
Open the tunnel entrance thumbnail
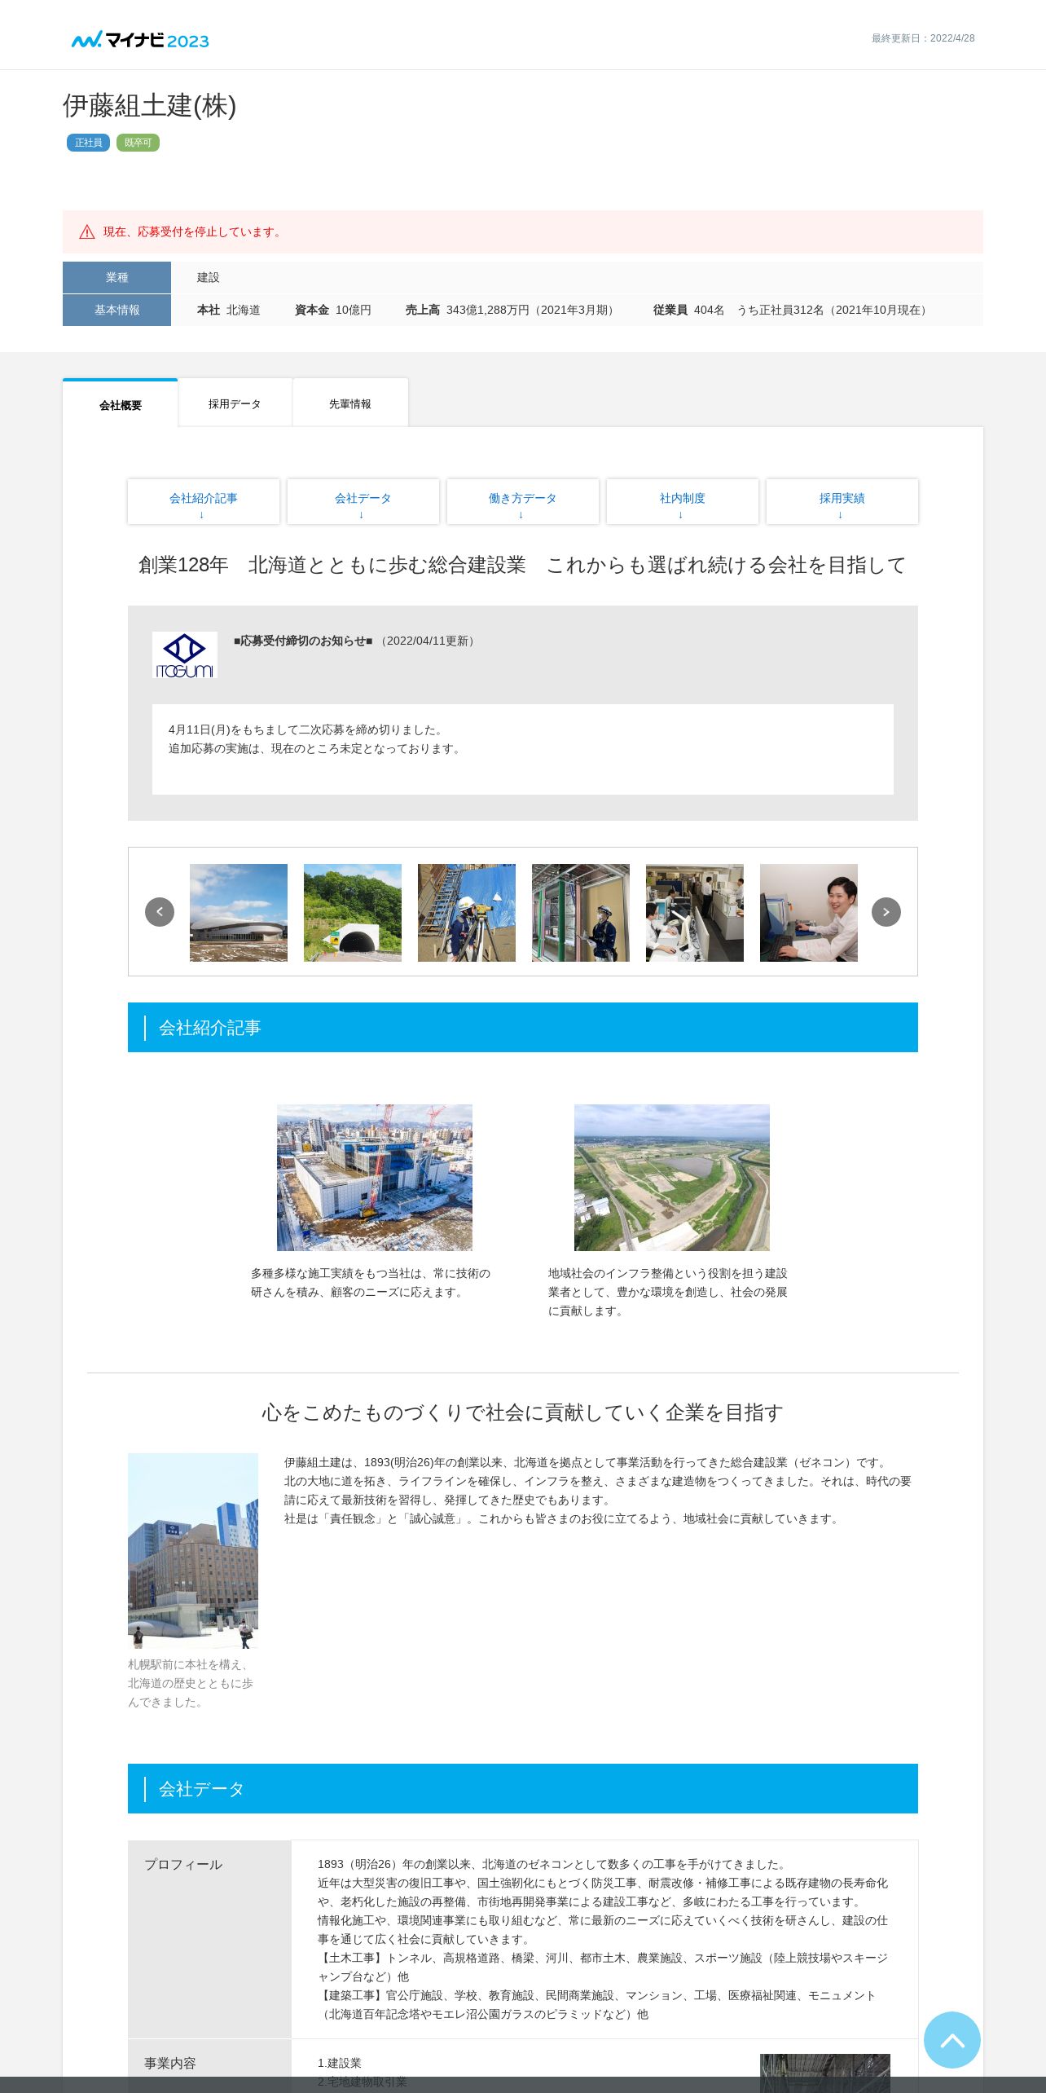tap(353, 913)
